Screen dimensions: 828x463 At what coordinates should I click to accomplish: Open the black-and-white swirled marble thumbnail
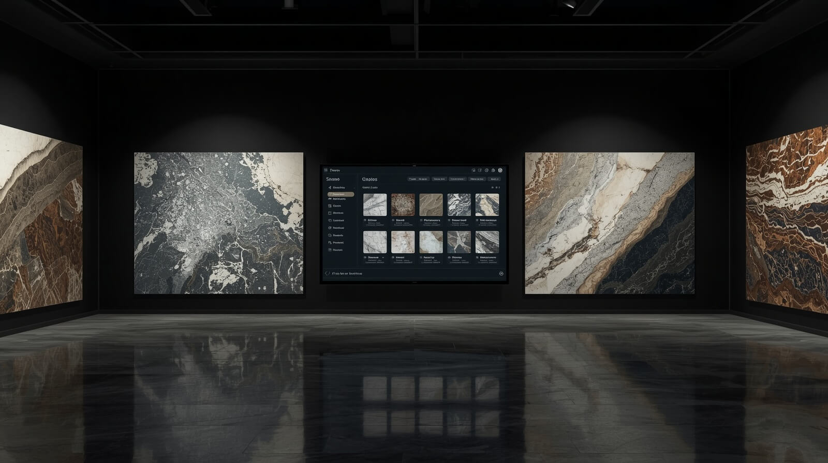pos(459,205)
